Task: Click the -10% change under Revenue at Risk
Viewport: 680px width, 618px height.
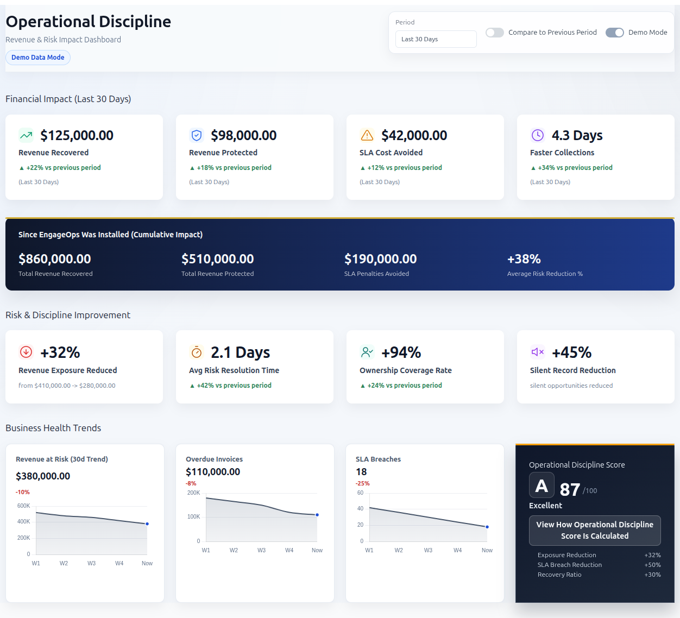Action: pyautogui.click(x=23, y=492)
